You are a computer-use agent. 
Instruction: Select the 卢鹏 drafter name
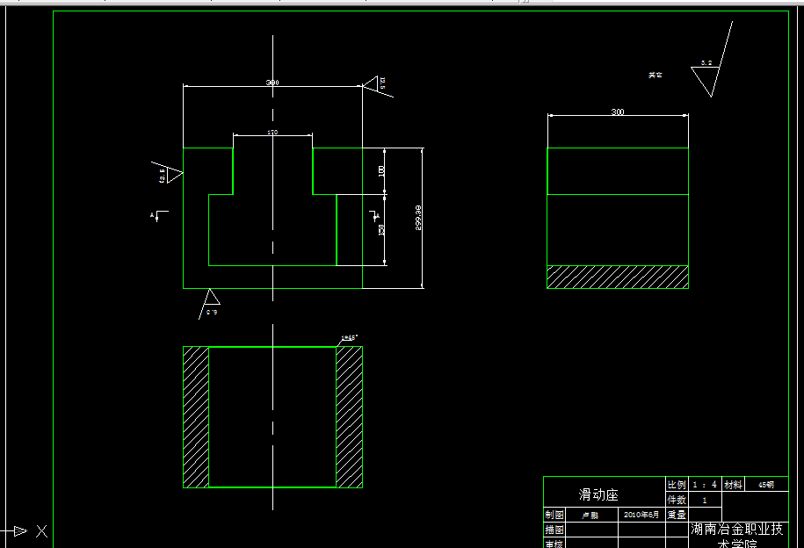pos(590,516)
